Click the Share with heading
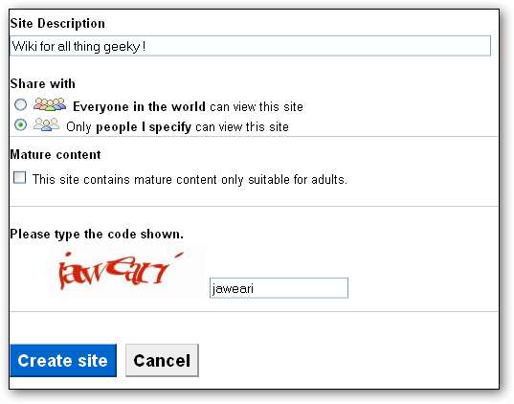The image size is (514, 404). point(43,83)
